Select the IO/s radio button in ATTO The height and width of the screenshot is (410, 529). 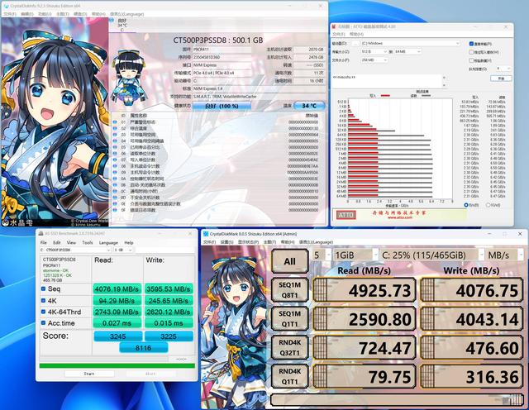(488, 205)
